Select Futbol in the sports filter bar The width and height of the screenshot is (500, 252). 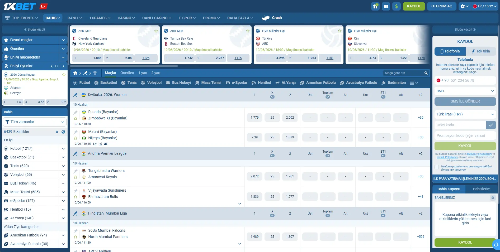tap(82, 83)
